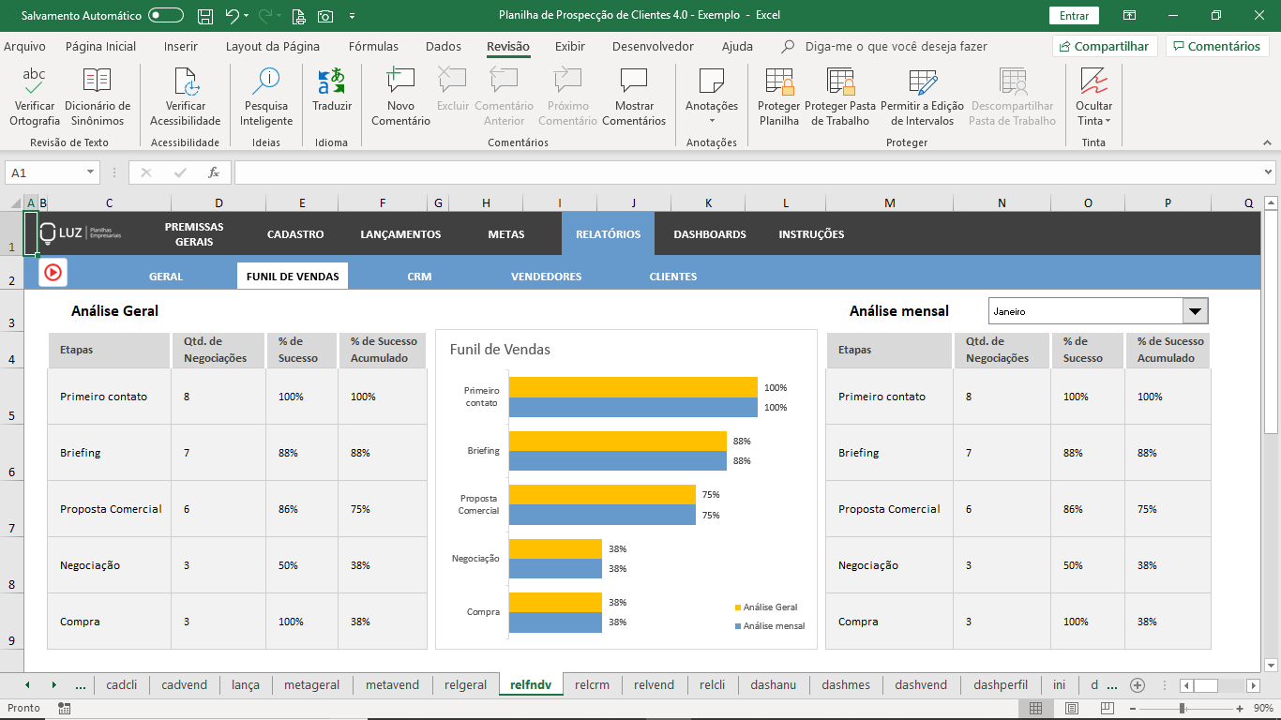This screenshot has height=720, width=1281.
Task: Add a Novo Comentário
Action: point(400,97)
